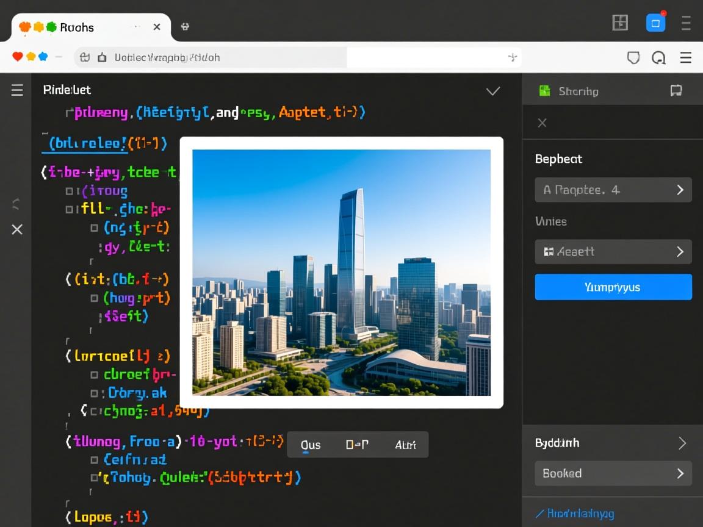
Task: Click the X icon in left sidebar
Action: (x=17, y=229)
